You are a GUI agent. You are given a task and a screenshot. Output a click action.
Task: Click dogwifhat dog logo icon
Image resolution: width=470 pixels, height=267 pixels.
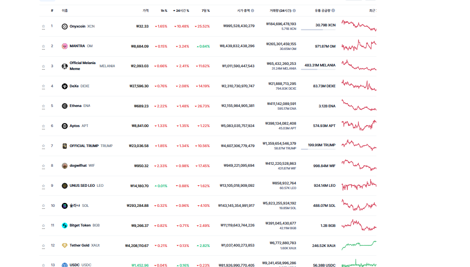click(x=65, y=166)
